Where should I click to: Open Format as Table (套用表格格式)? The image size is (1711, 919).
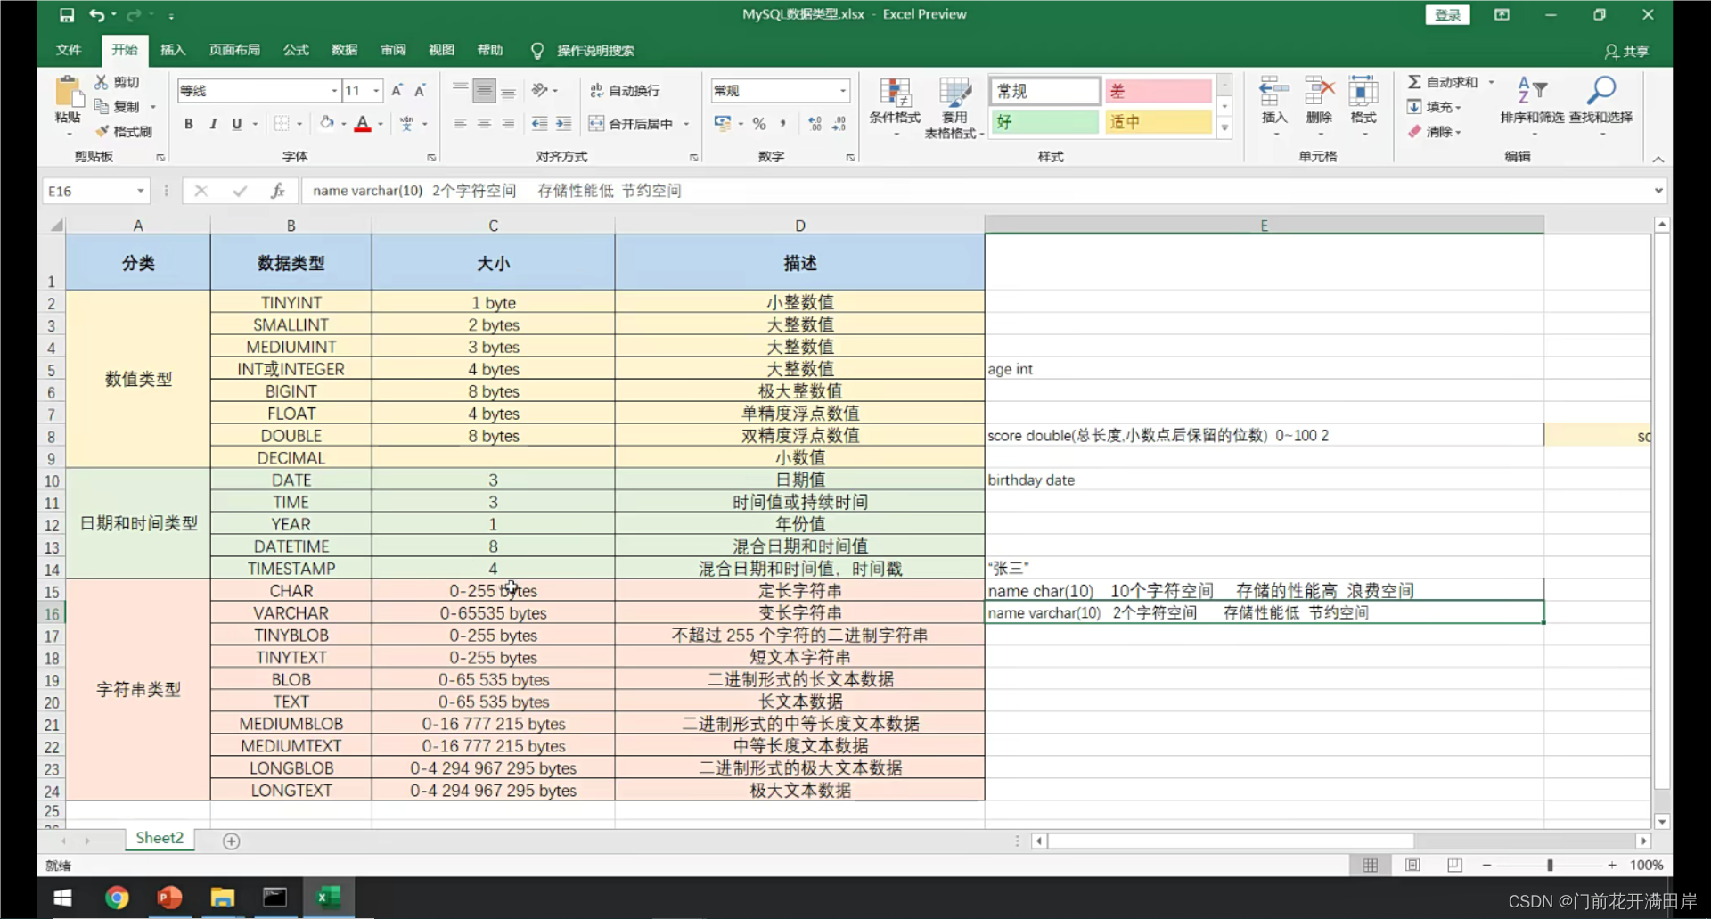tap(954, 107)
